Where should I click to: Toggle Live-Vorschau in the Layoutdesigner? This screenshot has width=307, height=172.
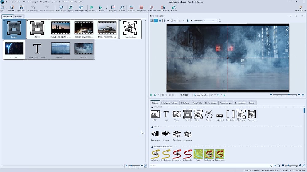click(201, 95)
